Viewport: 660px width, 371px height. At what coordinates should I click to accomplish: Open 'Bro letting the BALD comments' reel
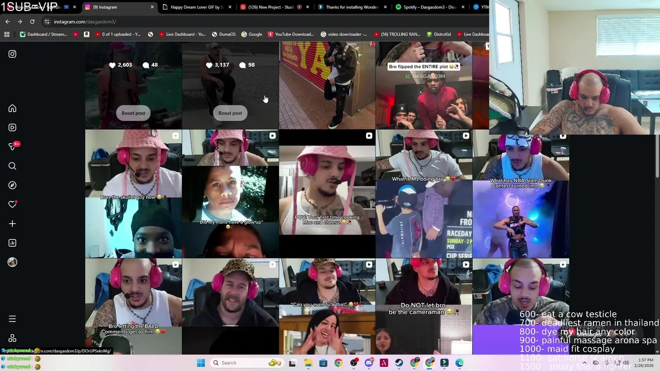tap(133, 307)
